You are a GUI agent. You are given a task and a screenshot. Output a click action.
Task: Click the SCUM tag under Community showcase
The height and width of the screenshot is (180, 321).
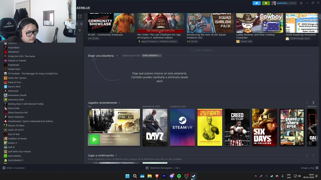pyautogui.click(x=93, y=38)
